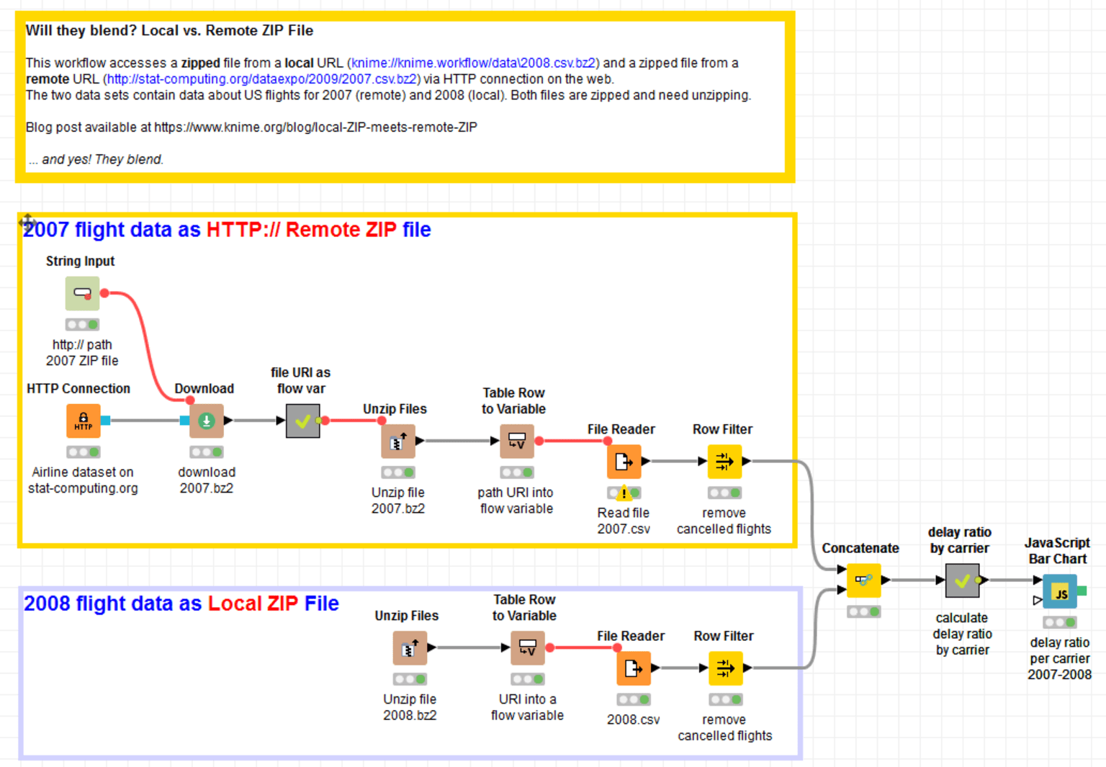
Task: Click the green image output port of the Bar Chart
Action: click(x=1082, y=591)
